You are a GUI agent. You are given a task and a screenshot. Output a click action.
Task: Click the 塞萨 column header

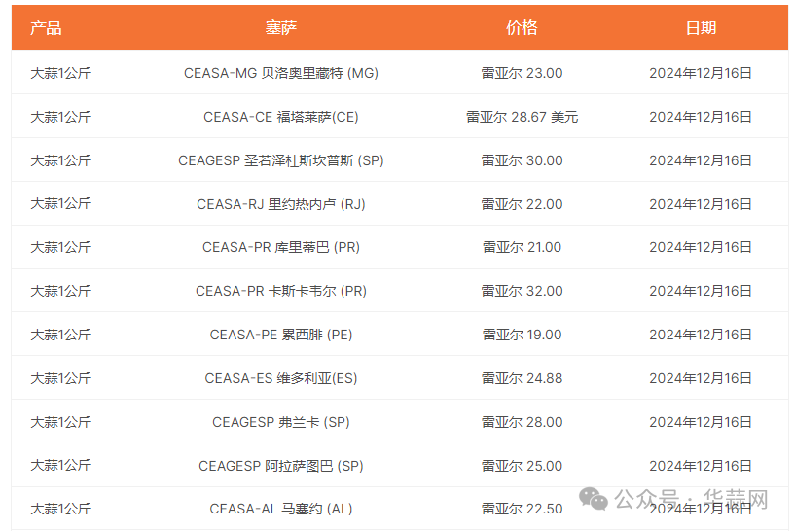point(281,28)
